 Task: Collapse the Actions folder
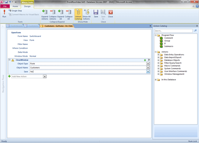pyautogui.click(x=156, y=52)
